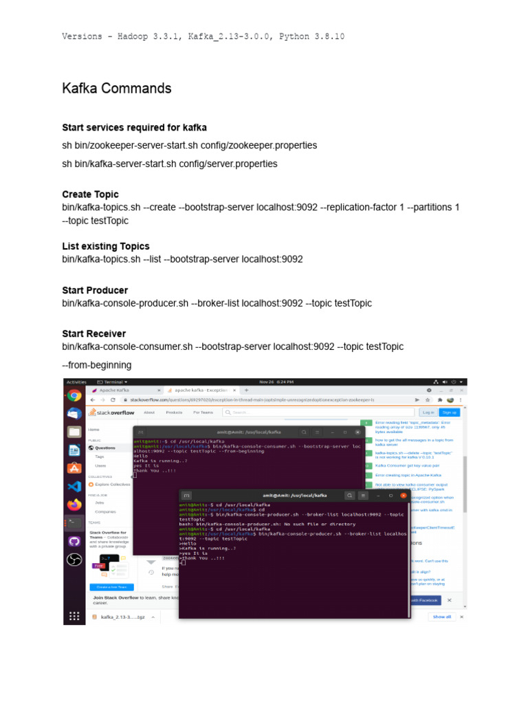Click the Stack Overflow logo
Image resolution: width=528 pixels, height=704 pixels.
coord(111,412)
